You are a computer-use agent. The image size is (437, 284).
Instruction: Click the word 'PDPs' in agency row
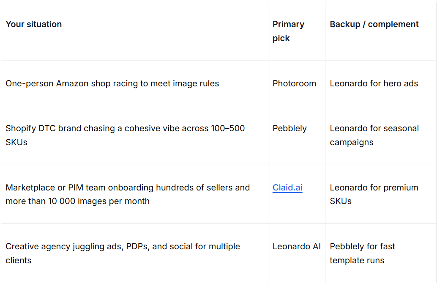tap(137, 246)
